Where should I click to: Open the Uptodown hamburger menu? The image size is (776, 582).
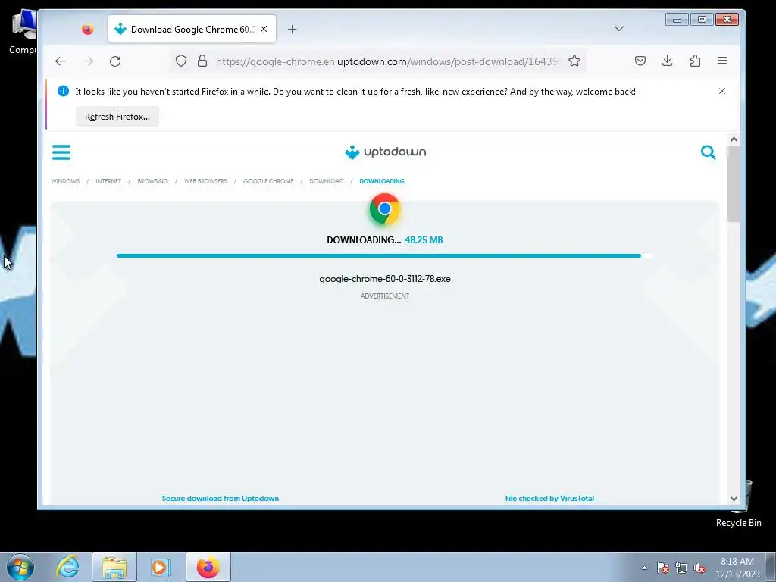61,152
